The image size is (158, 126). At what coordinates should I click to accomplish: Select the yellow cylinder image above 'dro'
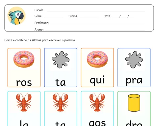click(134, 103)
